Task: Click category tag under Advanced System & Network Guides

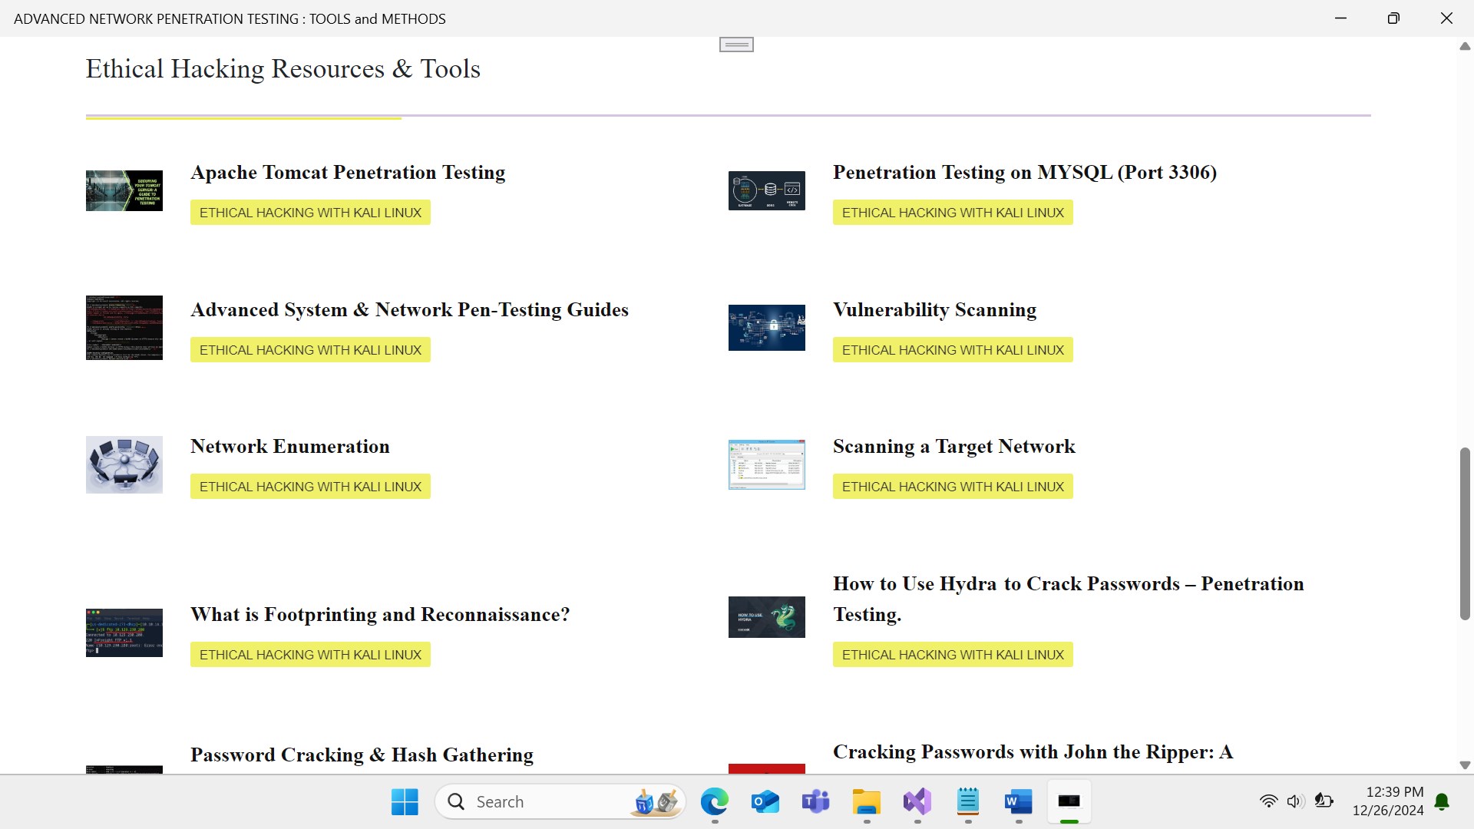Action: click(310, 350)
